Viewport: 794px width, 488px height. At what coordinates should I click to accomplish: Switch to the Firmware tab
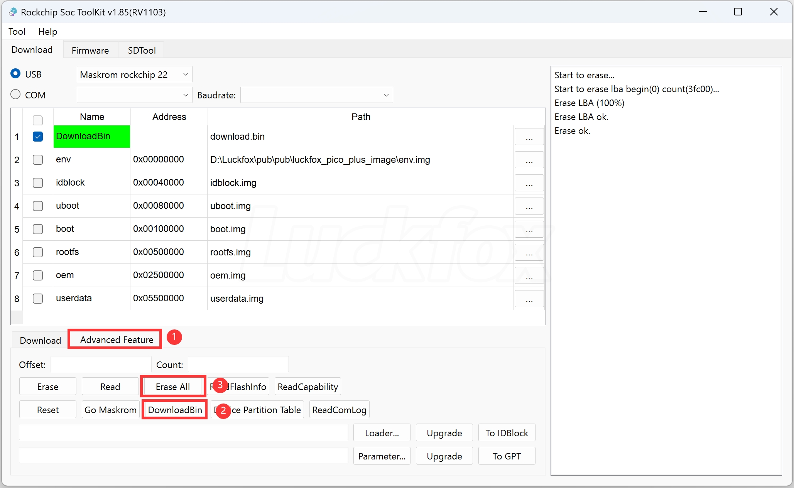[90, 51]
